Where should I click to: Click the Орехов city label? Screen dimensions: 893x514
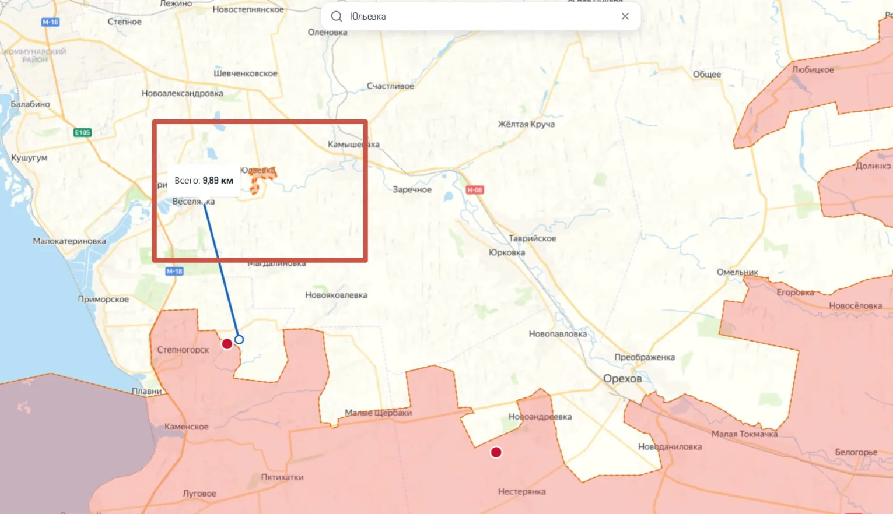(622, 379)
